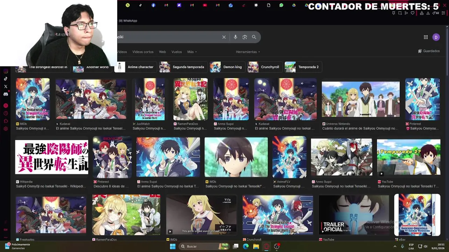Open the sidebar history clock icon

pyautogui.click(x=6, y=113)
